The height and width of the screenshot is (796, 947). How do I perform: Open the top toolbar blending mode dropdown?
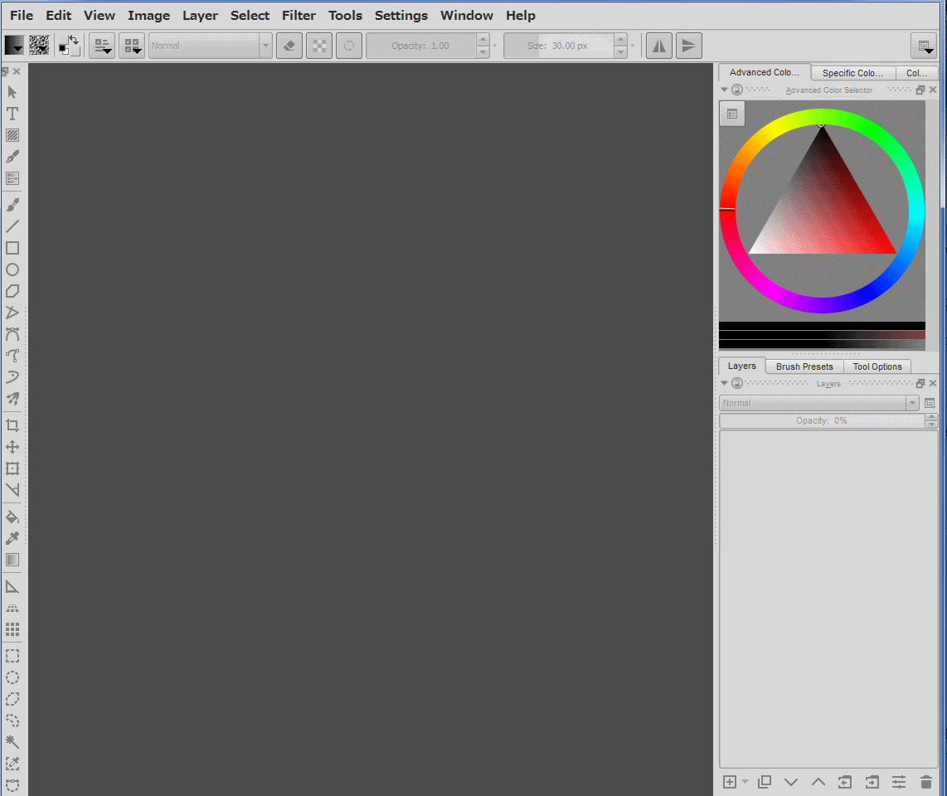(211, 46)
